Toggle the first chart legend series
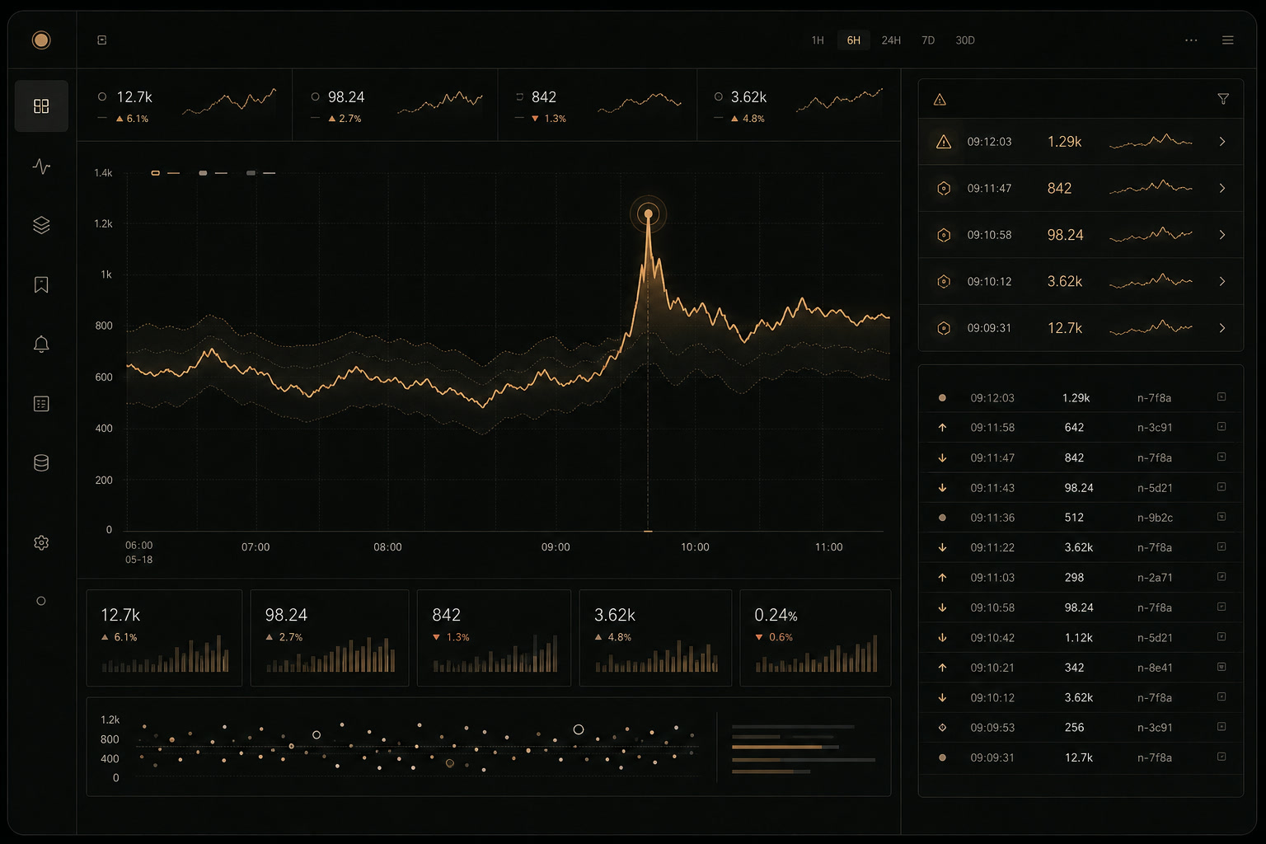The image size is (1266, 844). (166, 173)
